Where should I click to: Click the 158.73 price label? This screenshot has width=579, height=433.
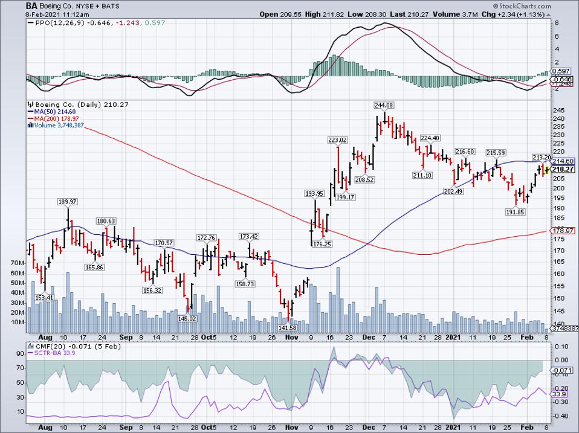pyautogui.click(x=245, y=284)
